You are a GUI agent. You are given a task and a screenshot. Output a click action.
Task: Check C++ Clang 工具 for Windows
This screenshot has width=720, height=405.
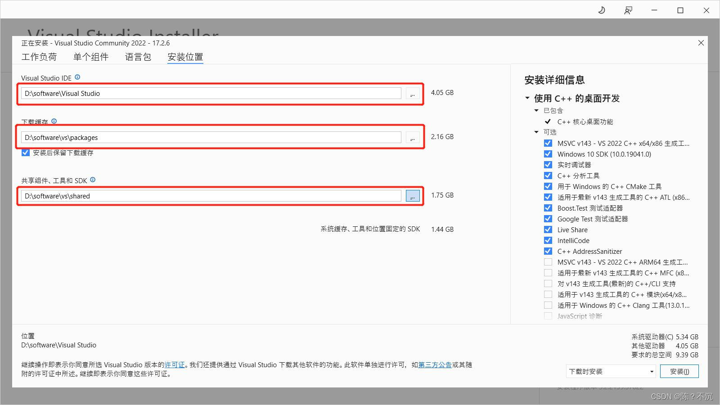(548, 305)
